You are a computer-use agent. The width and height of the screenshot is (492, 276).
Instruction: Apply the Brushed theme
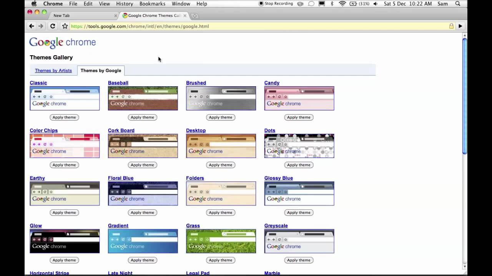pos(221,117)
